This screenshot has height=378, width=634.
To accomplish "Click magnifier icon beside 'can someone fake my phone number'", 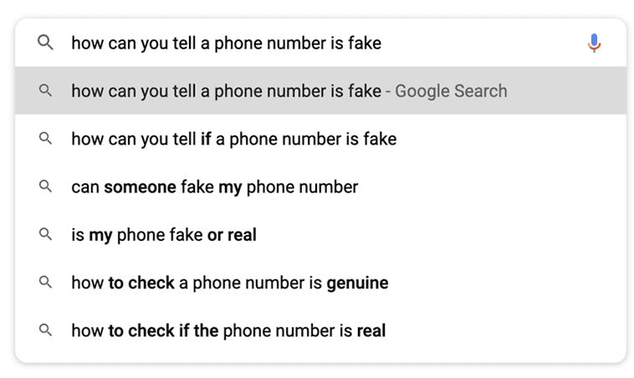I will pyautogui.click(x=45, y=186).
